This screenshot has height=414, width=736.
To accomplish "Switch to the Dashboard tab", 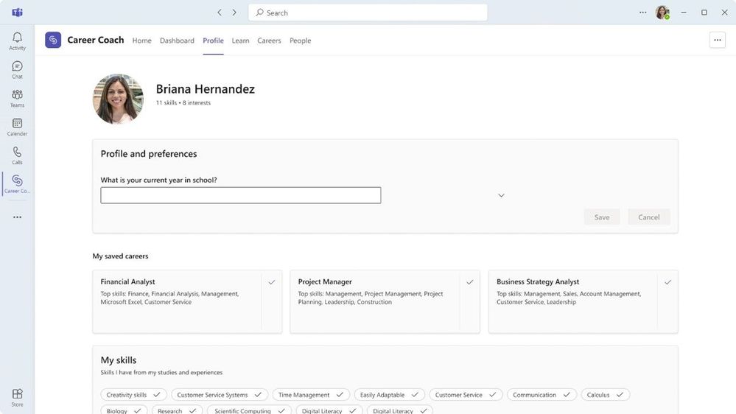I will point(177,41).
